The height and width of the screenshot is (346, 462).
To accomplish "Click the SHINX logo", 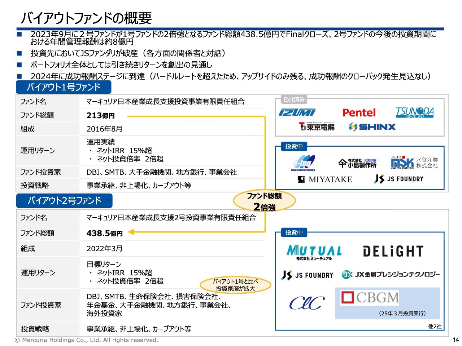I will pyautogui.click(x=372, y=127).
